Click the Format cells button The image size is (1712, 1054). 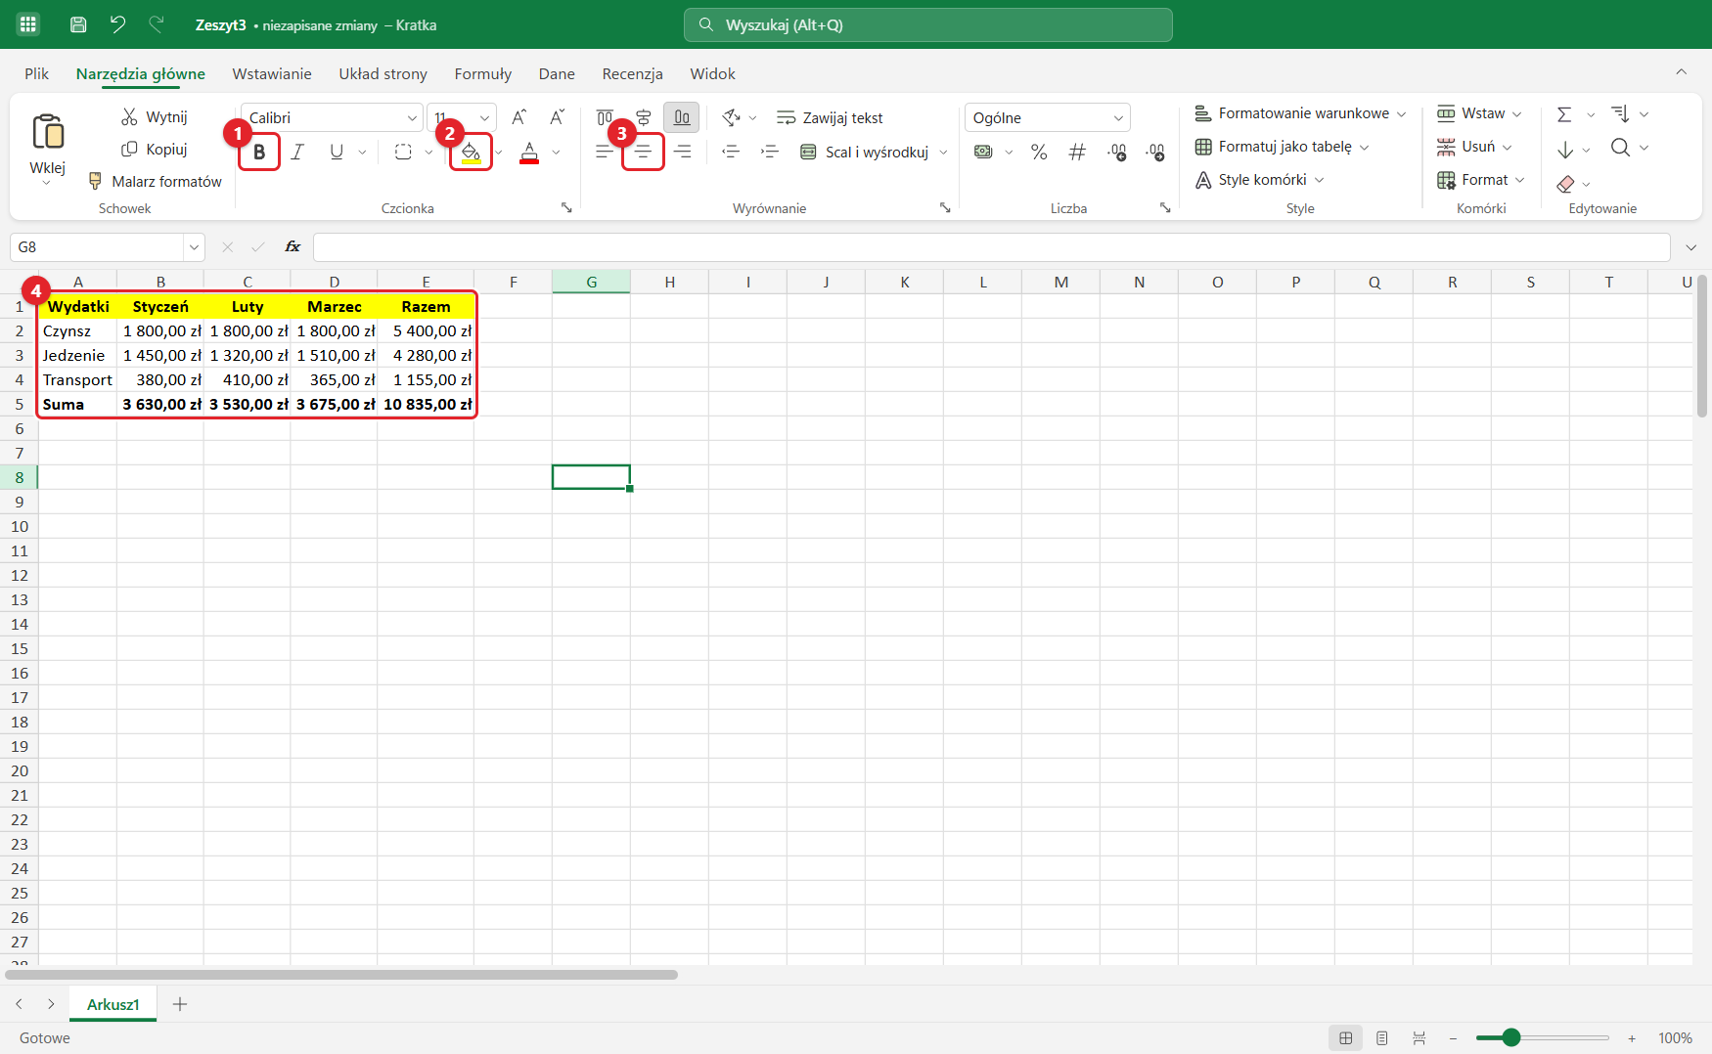[x=1481, y=180]
